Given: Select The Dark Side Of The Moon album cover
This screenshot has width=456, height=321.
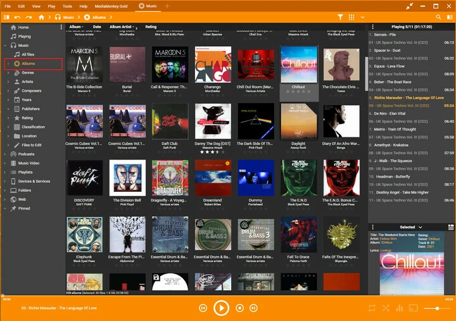Looking at the screenshot, I should coord(256,121).
